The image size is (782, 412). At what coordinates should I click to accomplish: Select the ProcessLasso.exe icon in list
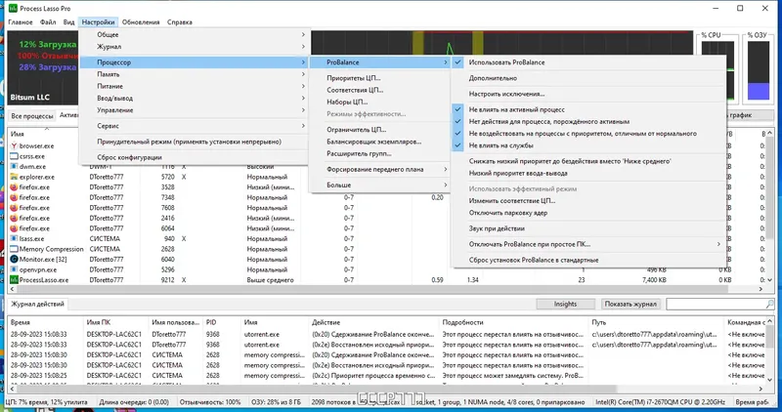[14, 280]
